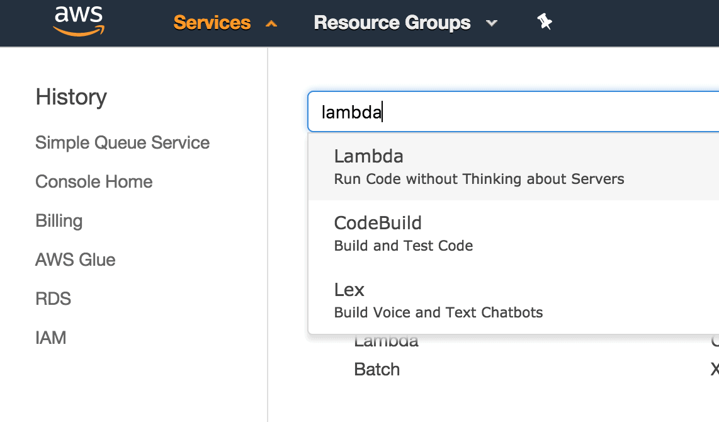Open the Resource Groups menu
719x422 pixels.
point(392,23)
